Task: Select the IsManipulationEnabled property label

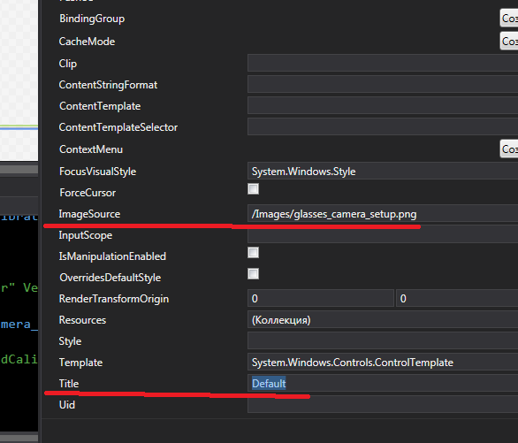Action: (x=112, y=256)
